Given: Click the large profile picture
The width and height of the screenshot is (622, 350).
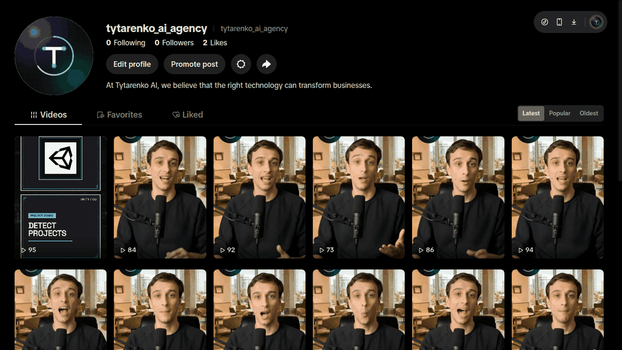Looking at the screenshot, I should coord(54,55).
